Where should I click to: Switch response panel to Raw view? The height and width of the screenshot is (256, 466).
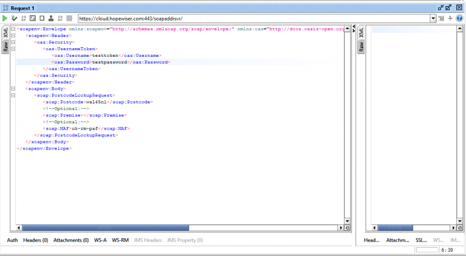tap(361, 47)
